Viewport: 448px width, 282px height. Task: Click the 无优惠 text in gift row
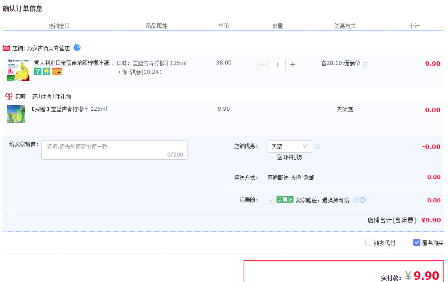345,109
